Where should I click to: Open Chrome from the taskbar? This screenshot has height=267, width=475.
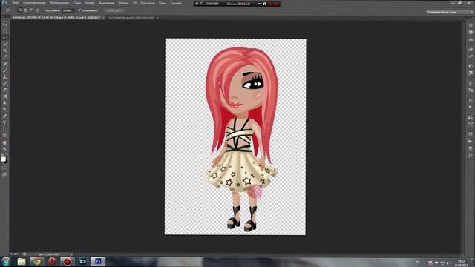(x=36, y=261)
